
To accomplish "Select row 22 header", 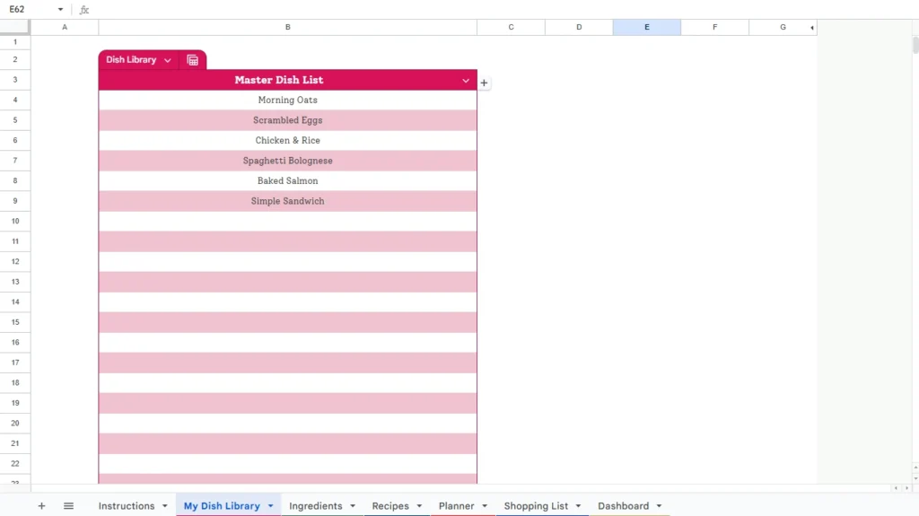I will [x=15, y=463].
